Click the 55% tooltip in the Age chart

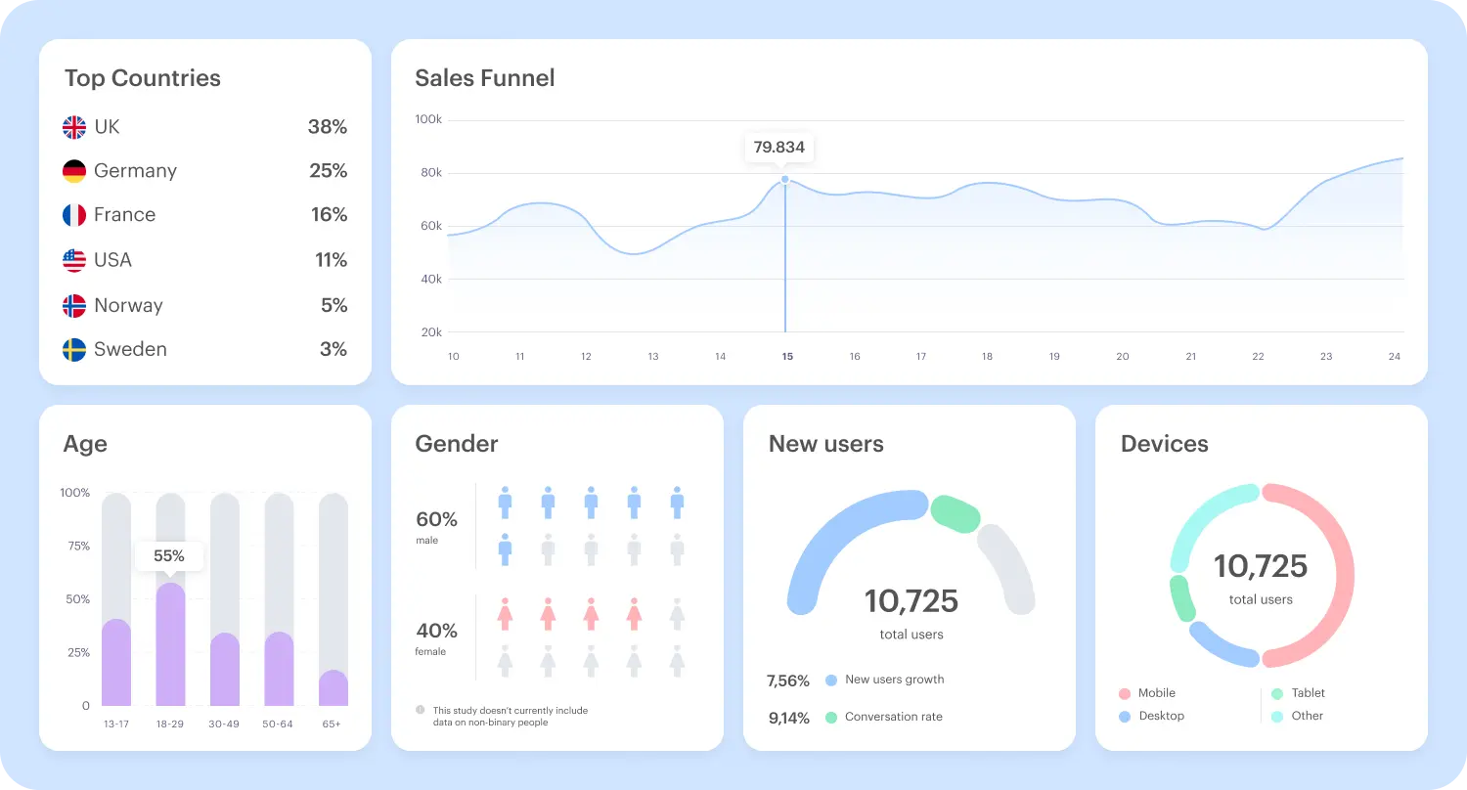tap(169, 555)
